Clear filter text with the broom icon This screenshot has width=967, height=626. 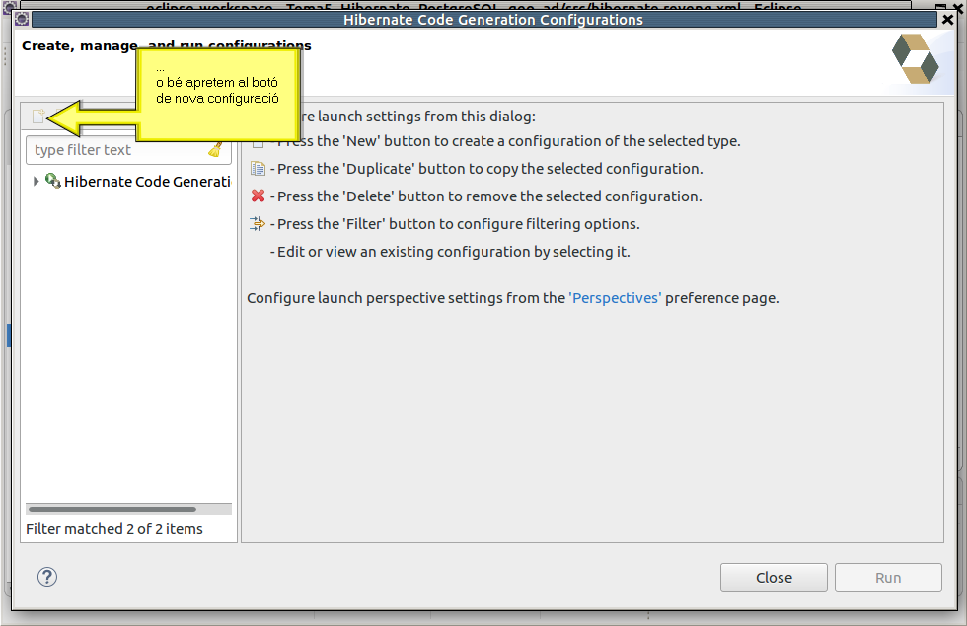coord(215,149)
